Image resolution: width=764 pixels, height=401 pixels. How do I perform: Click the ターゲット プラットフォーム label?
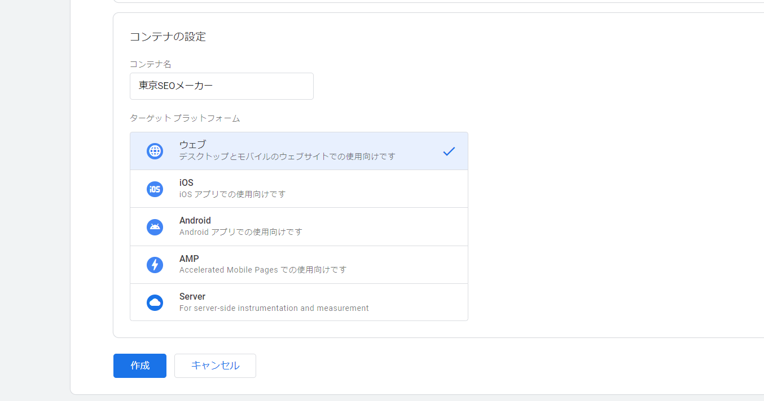tap(185, 118)
